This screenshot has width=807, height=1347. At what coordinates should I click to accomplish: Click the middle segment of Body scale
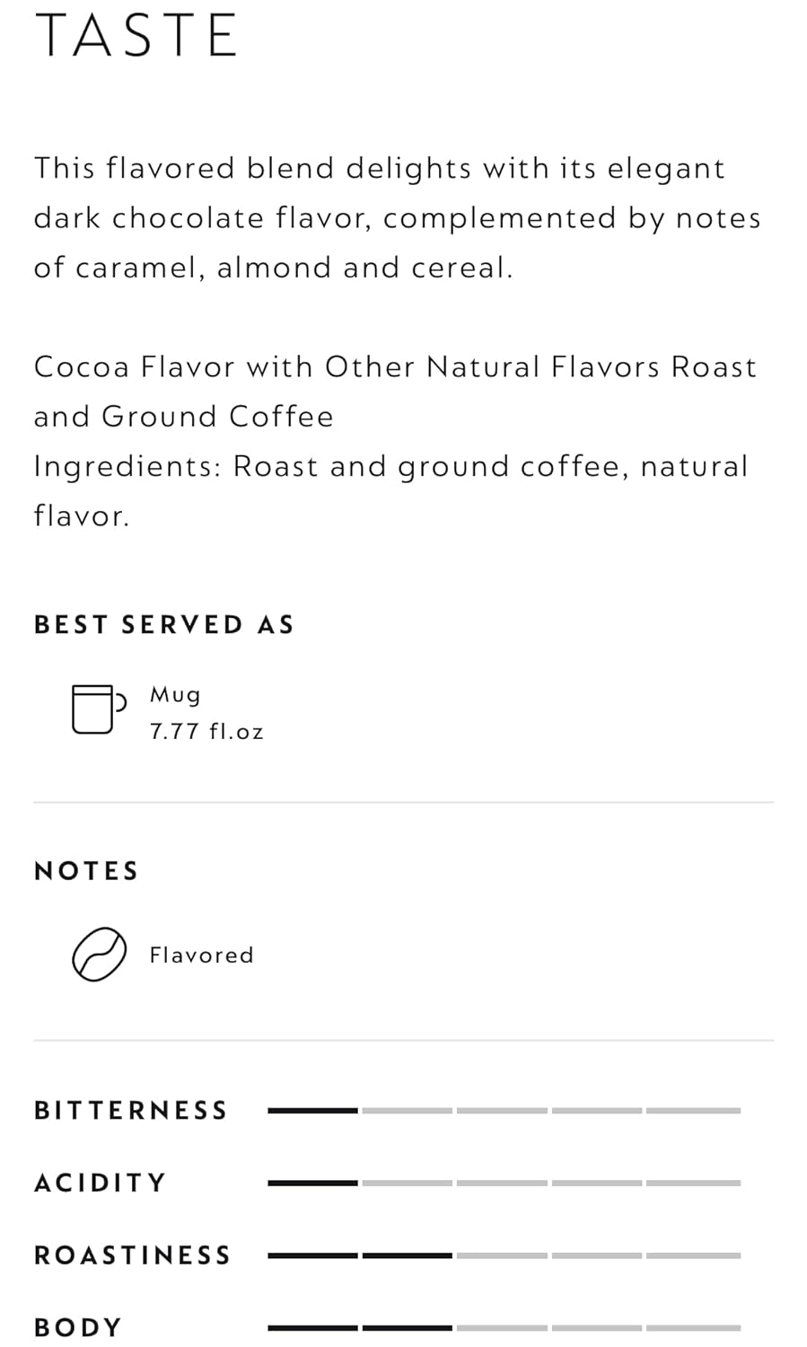502,1327
